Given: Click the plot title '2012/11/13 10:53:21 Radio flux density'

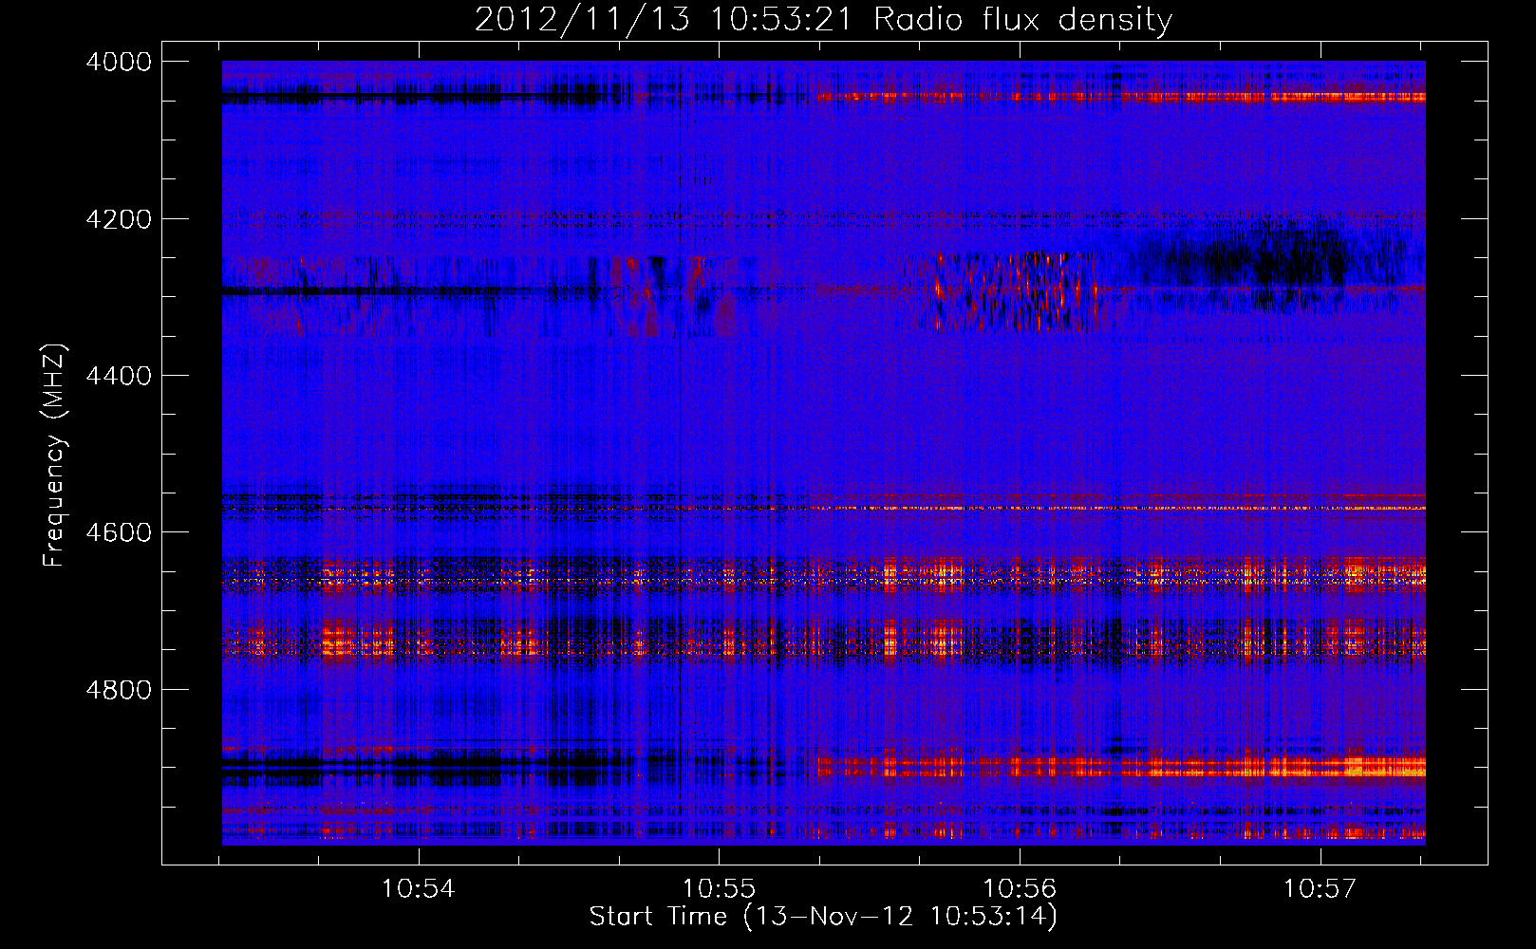Looking at the screenshot, I should (x=824, y=20).
